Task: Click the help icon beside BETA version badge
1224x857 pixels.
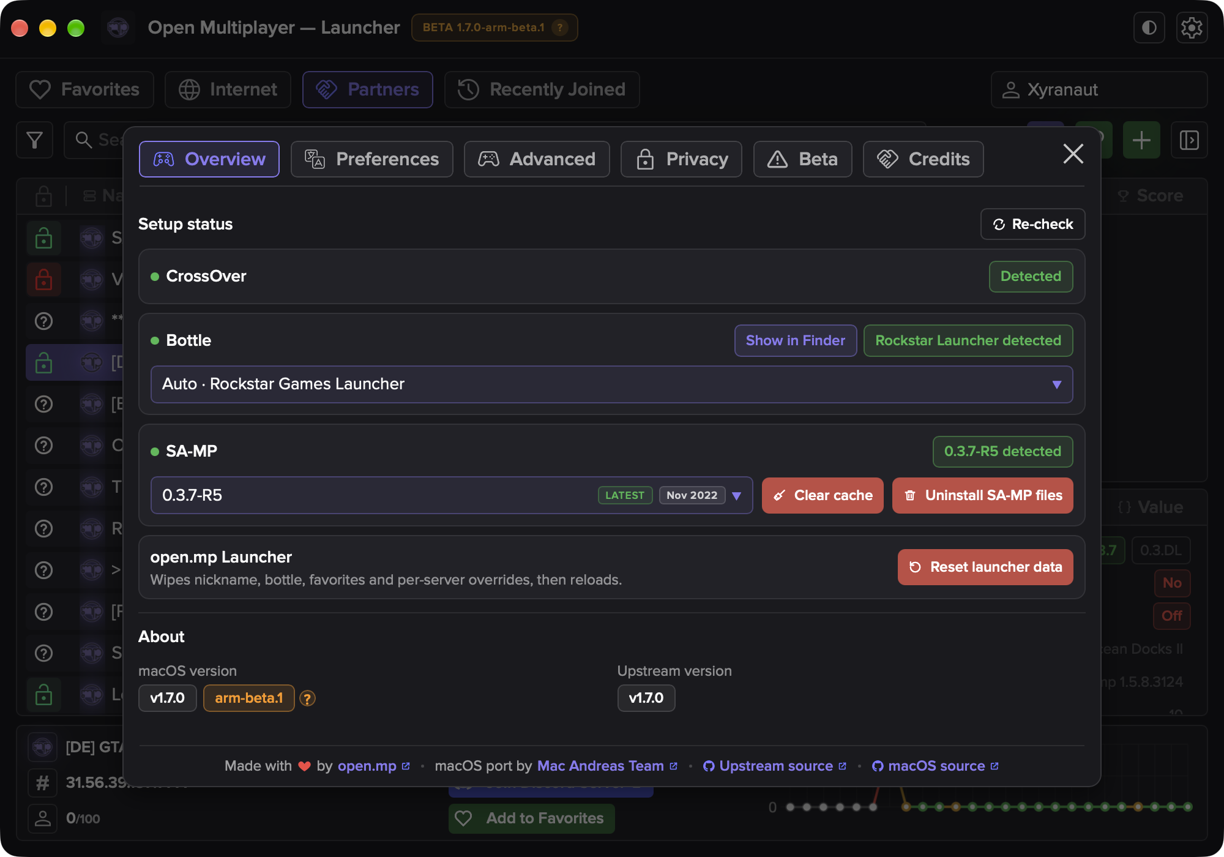Action: click(559, 28)
